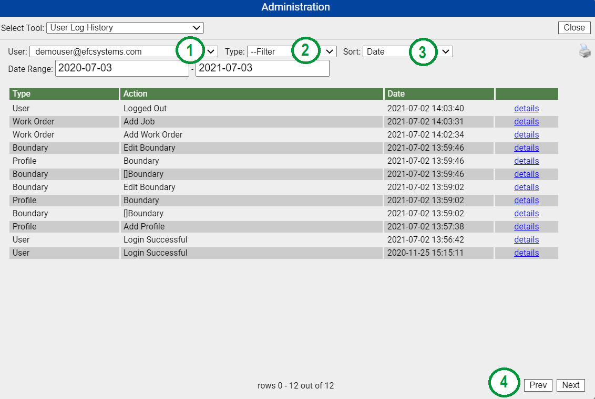This screenshot has width=595, height=399.
Task: Click the Work Order type in Add Job row
Action: pyautogui.click(x=34, y=122)
